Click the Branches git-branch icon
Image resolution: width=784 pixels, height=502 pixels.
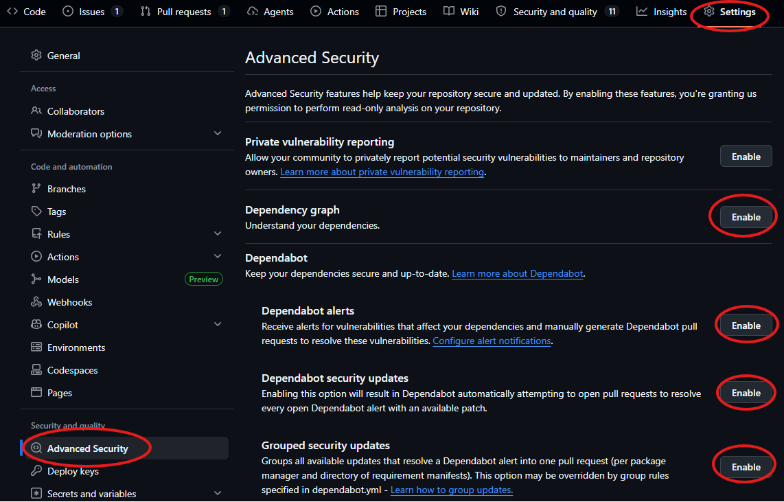click(x=36, y=188)
